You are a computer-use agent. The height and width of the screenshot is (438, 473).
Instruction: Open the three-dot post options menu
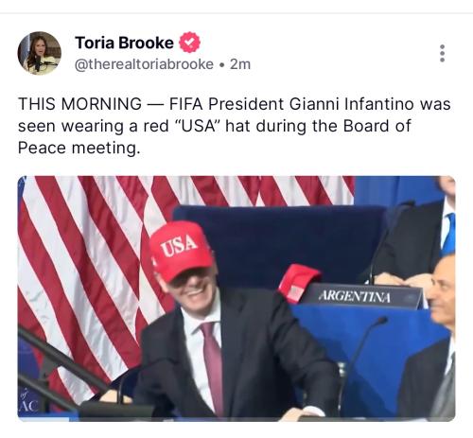(442, 53)
